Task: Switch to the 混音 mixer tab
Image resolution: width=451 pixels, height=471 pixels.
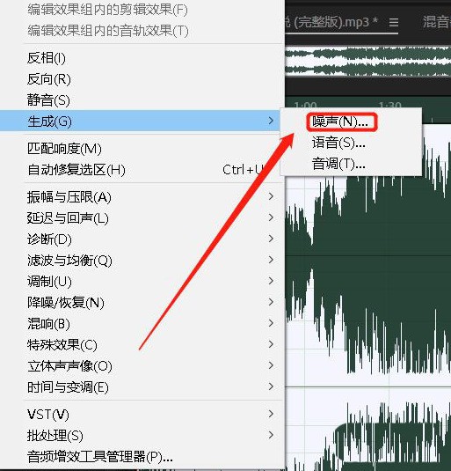Action: [437, 22]
